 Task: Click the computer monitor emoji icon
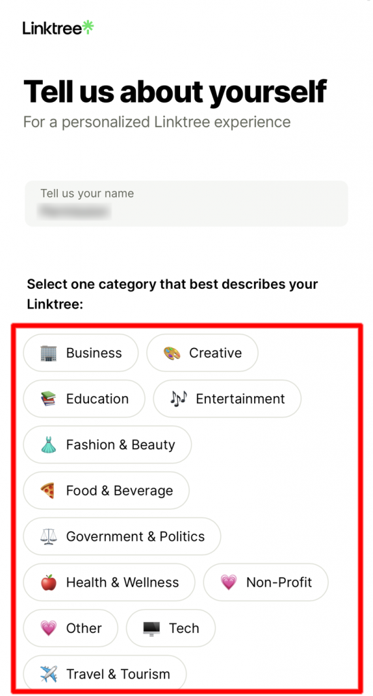(x=152, y=629)
